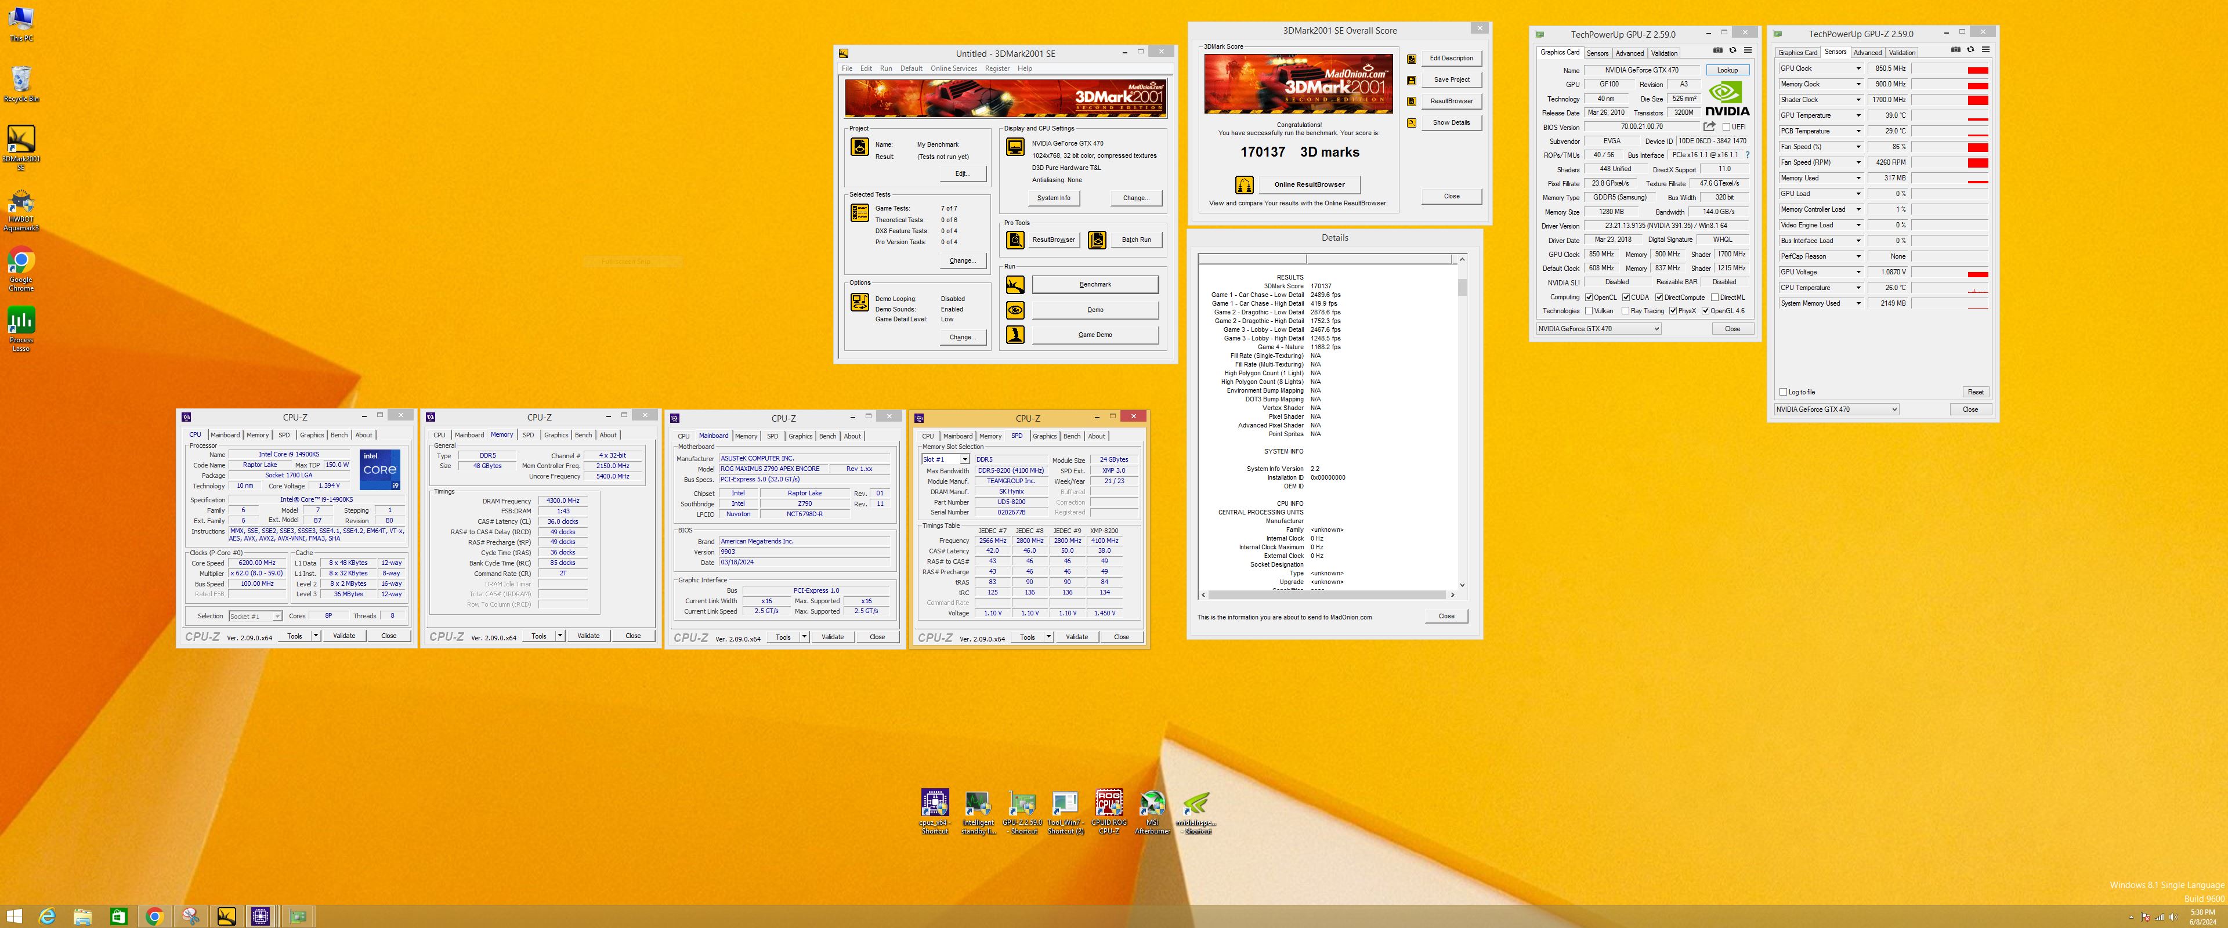Toggle the DirectCompute checkbox in GPU-Z

click(x=1659, y=298)
